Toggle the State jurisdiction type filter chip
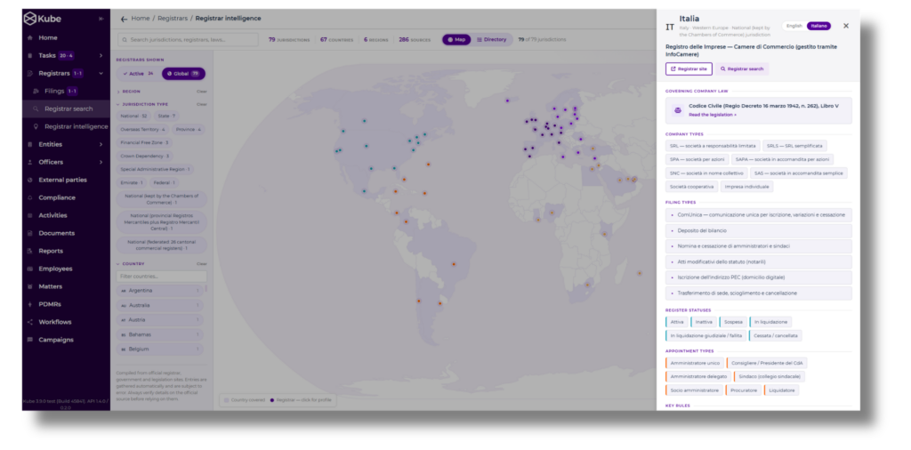911x450 pixels. click(166, 117)
